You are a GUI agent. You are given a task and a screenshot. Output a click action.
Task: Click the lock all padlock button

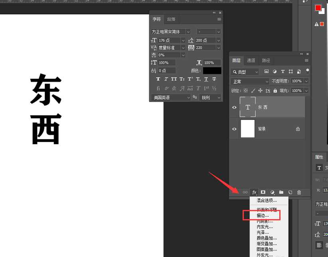click(275, 90)
